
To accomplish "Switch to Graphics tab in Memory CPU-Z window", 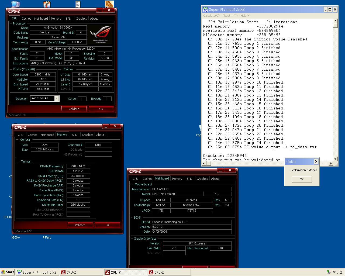I will click(88, 135).
